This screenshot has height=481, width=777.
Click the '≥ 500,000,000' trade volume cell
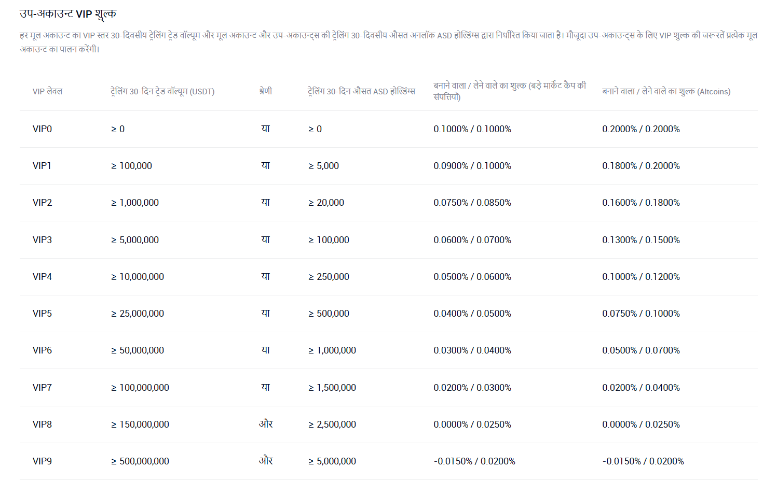coord(140,461)
